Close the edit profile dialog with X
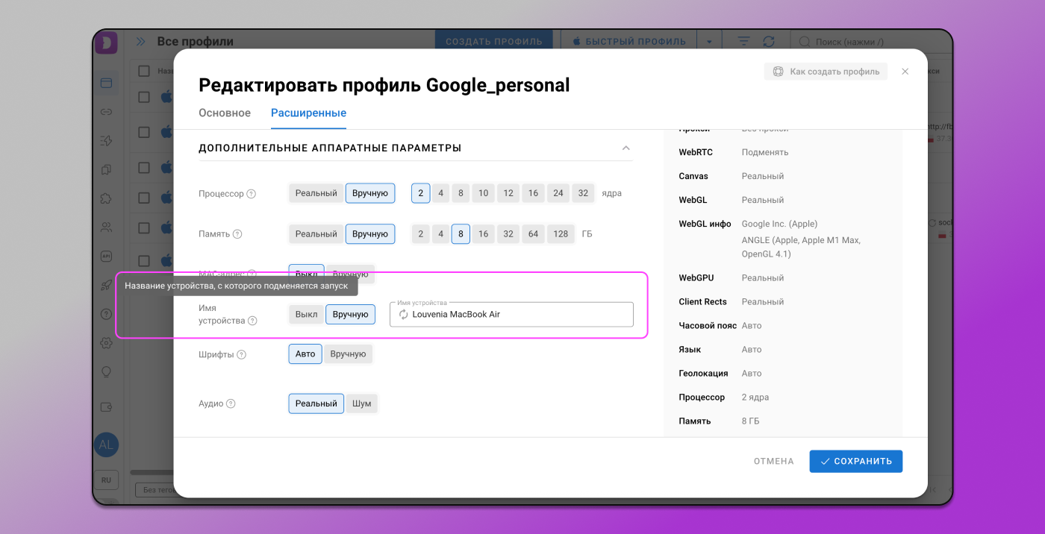This screenshot has width=1045, height=534. click(x=905, y=72)
